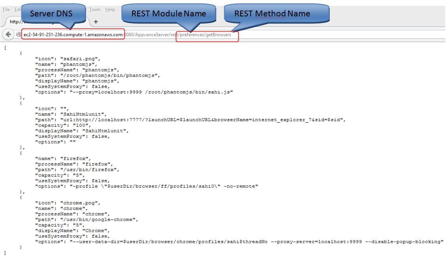Click the browser back arrow button
The image size is (446, 263).
click(8, 35)
